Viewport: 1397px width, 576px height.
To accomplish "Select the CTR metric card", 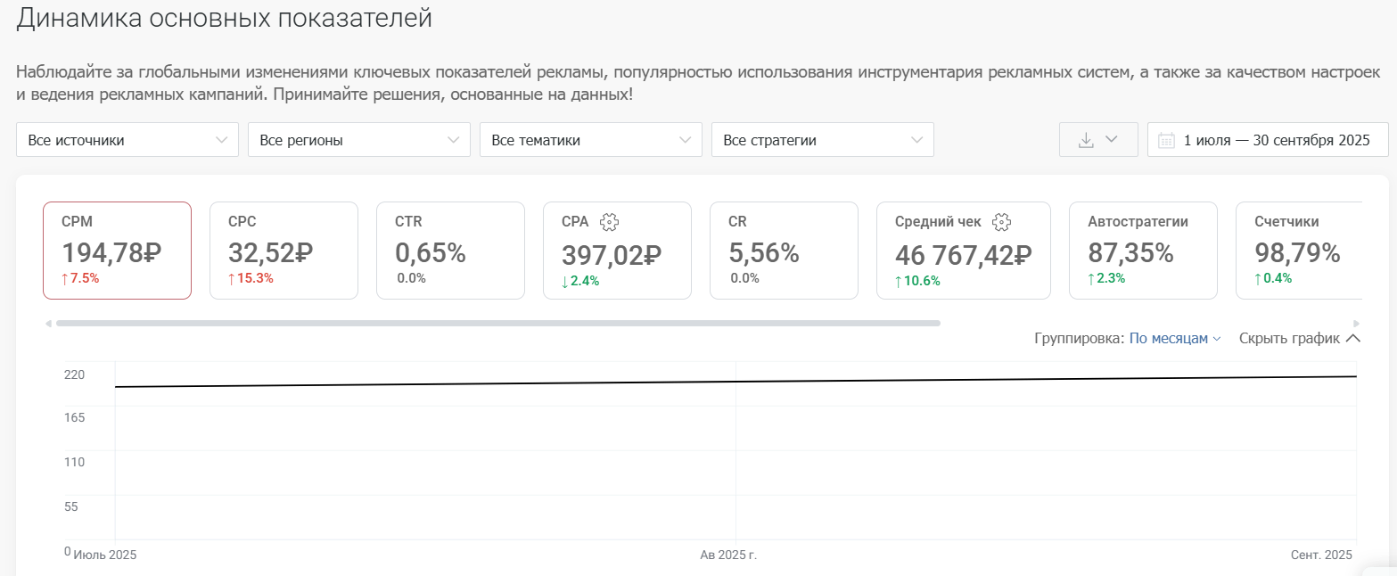I will click(450, 251).
